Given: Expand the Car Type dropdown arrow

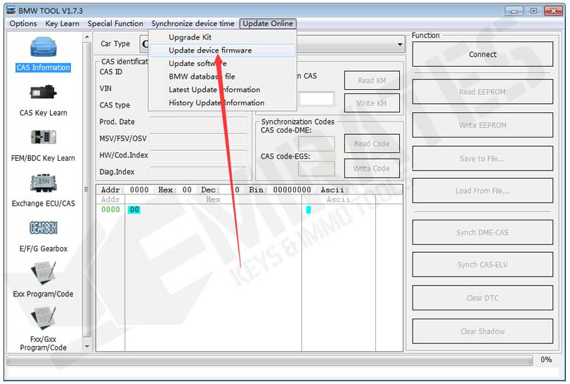Looking at the screenshot, I should point(400,44).
